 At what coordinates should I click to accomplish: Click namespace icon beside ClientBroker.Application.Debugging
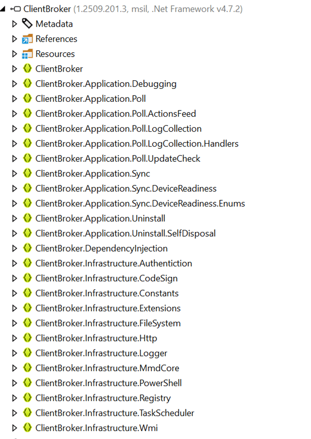[27, 84]
